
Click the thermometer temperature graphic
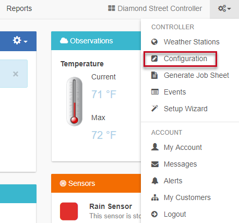(75, 101)
